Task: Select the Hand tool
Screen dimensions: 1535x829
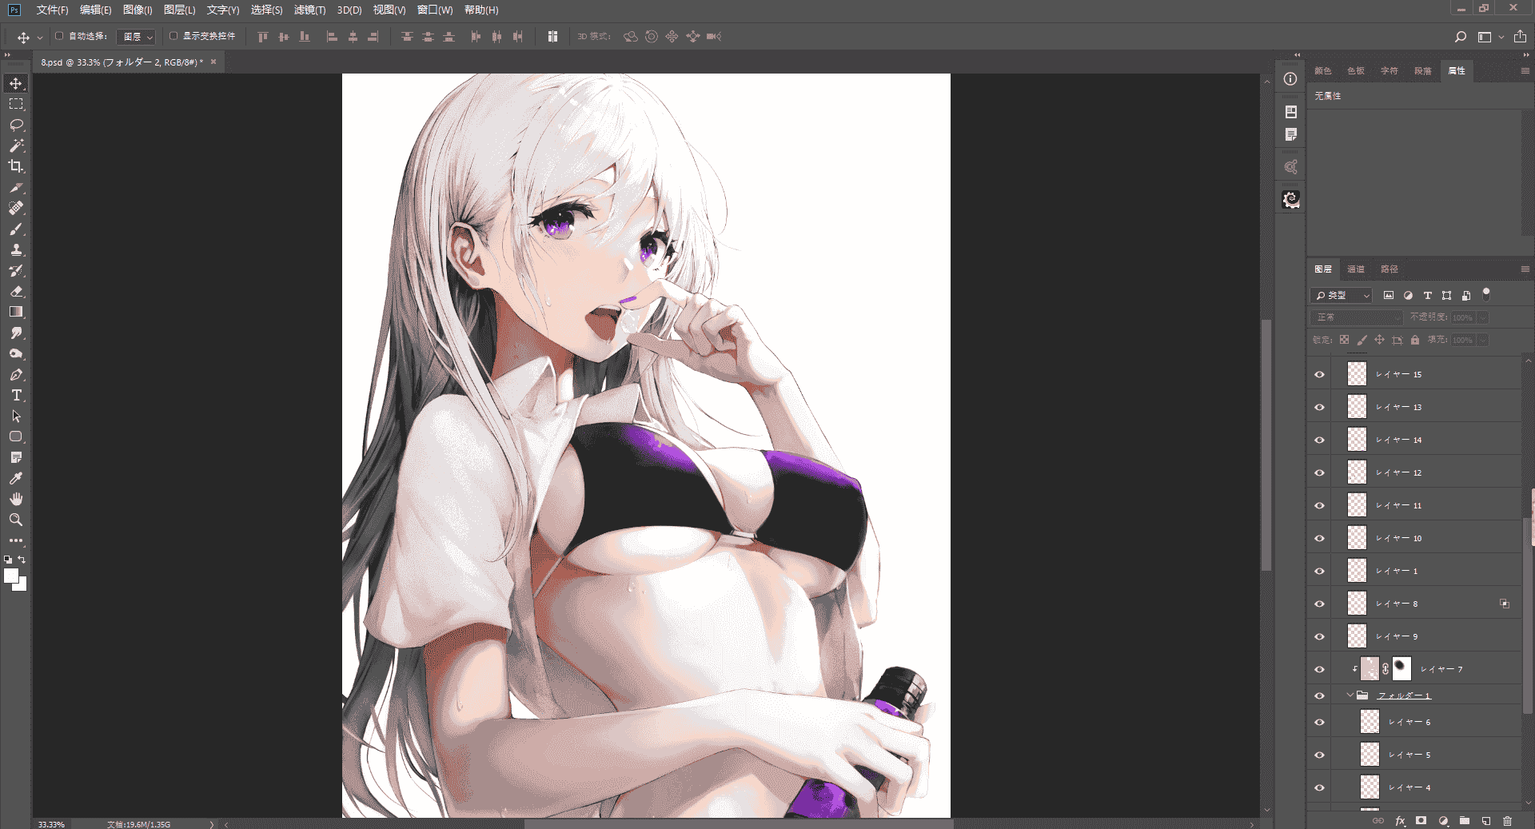Action: coord(16,499)
